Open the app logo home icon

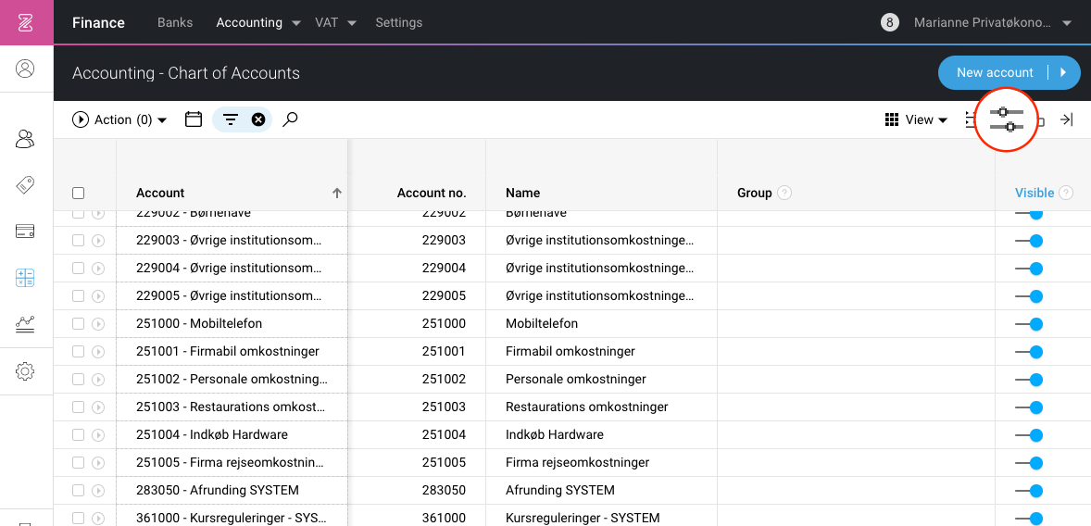click(x=26, y=22)
